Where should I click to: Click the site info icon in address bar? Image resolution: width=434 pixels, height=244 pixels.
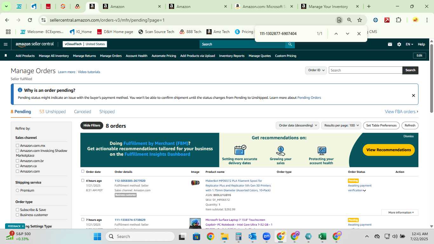(x=44, y=20)
